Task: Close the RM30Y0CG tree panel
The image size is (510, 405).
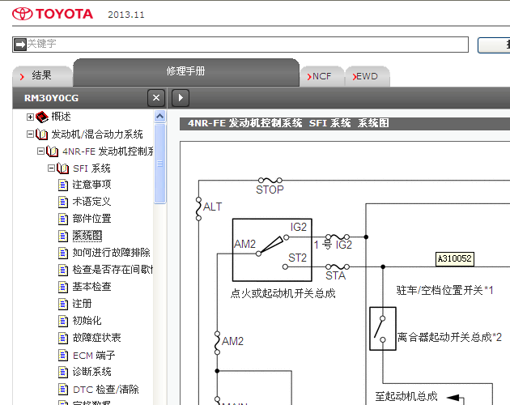Action: coord(156,98)
